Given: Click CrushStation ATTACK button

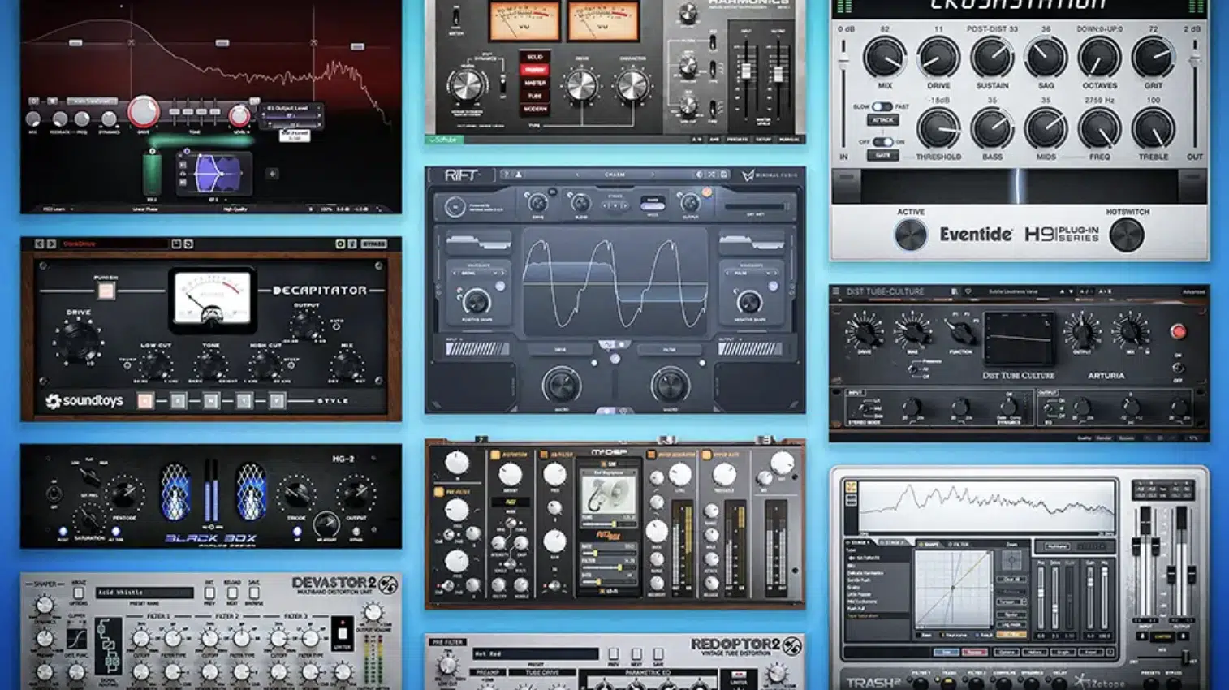Looking at the screenshot, I should [882, 120].
